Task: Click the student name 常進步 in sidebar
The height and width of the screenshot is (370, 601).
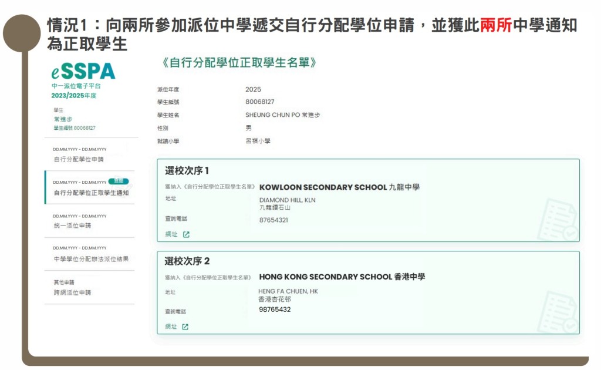Action: coord(63,119)
